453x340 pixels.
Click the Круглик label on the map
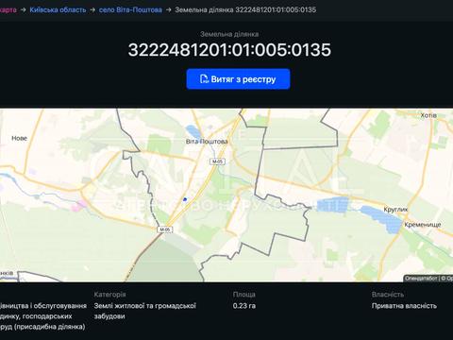[395, 210]
